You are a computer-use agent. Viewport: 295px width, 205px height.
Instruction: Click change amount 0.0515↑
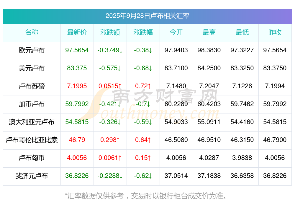110,86
